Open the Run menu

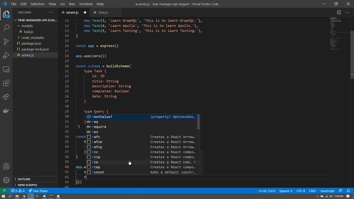coord(72,4)
